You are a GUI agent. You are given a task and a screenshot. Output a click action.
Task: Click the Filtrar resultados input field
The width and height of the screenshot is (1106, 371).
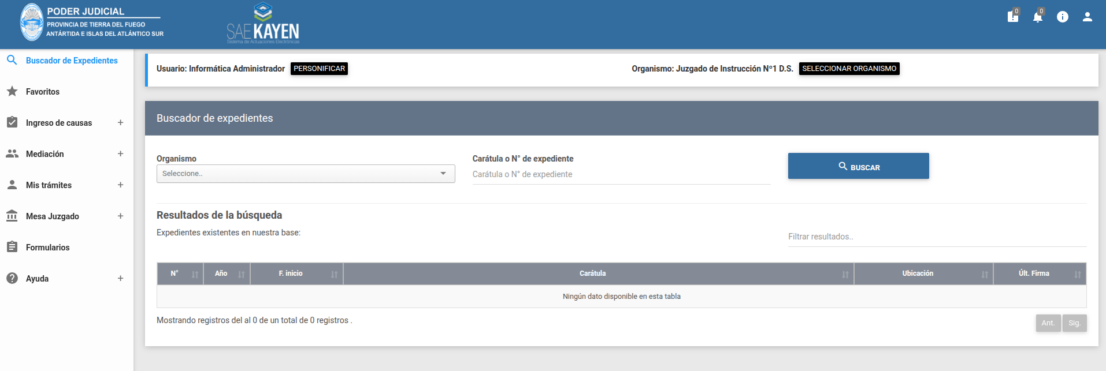(937, 237)
